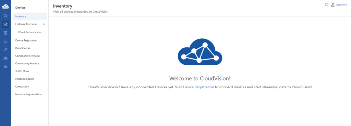Go to Device Registration in the sidebar
This screenshot has width=351, height=126.
coord(26,40)
